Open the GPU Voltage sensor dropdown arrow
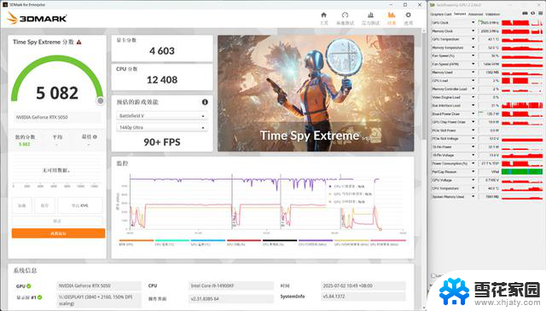 tap(473, 180)
